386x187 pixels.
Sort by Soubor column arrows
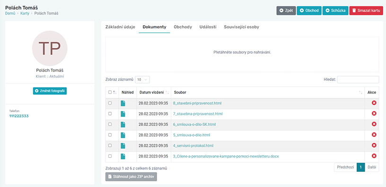click(x=360, y=92)
